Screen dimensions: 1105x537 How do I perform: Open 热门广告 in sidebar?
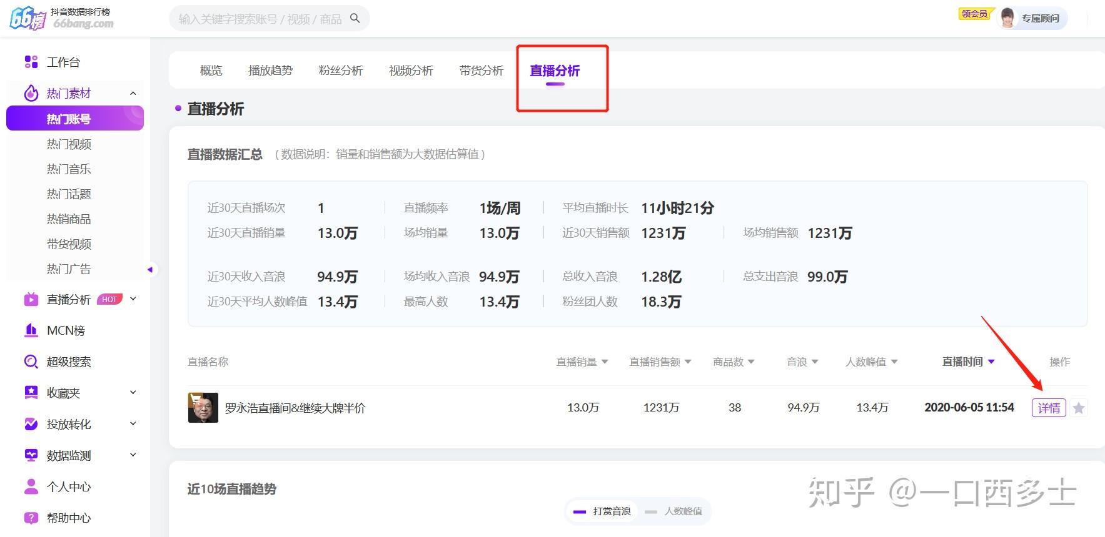(69, 269)
